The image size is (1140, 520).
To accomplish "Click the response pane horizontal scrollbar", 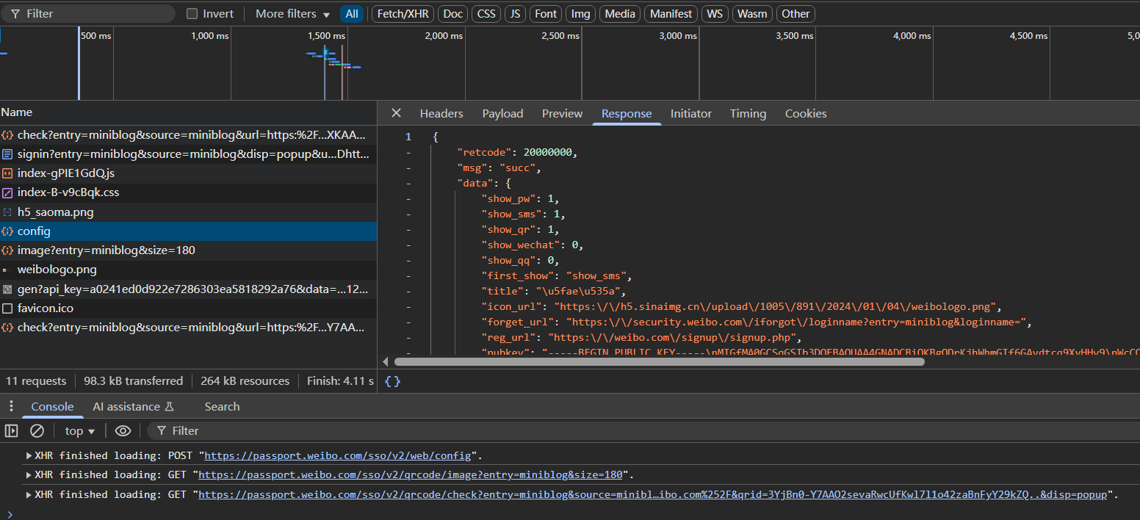I will click(x=659, y=361).
